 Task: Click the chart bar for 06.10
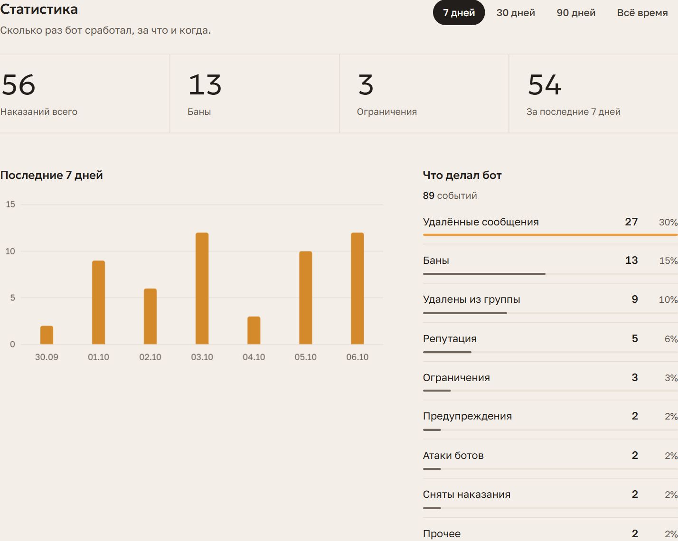(357, 289)
